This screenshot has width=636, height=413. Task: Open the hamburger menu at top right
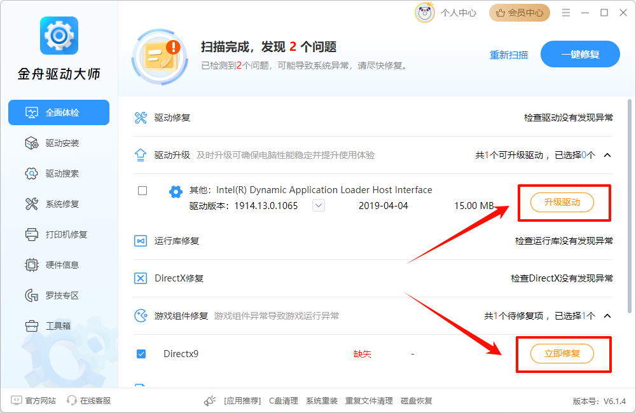(565, 12)
